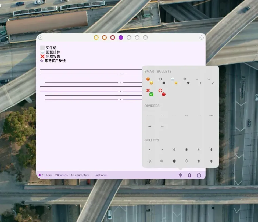Select the red X / green checkmark smart bullet

tap(150, 92)
